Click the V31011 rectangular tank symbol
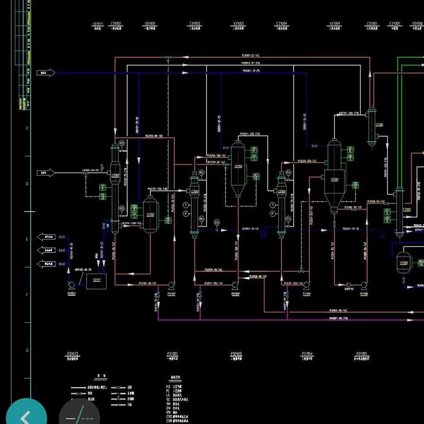This screenshot has width=424, height=424. [x=97, y=281]
